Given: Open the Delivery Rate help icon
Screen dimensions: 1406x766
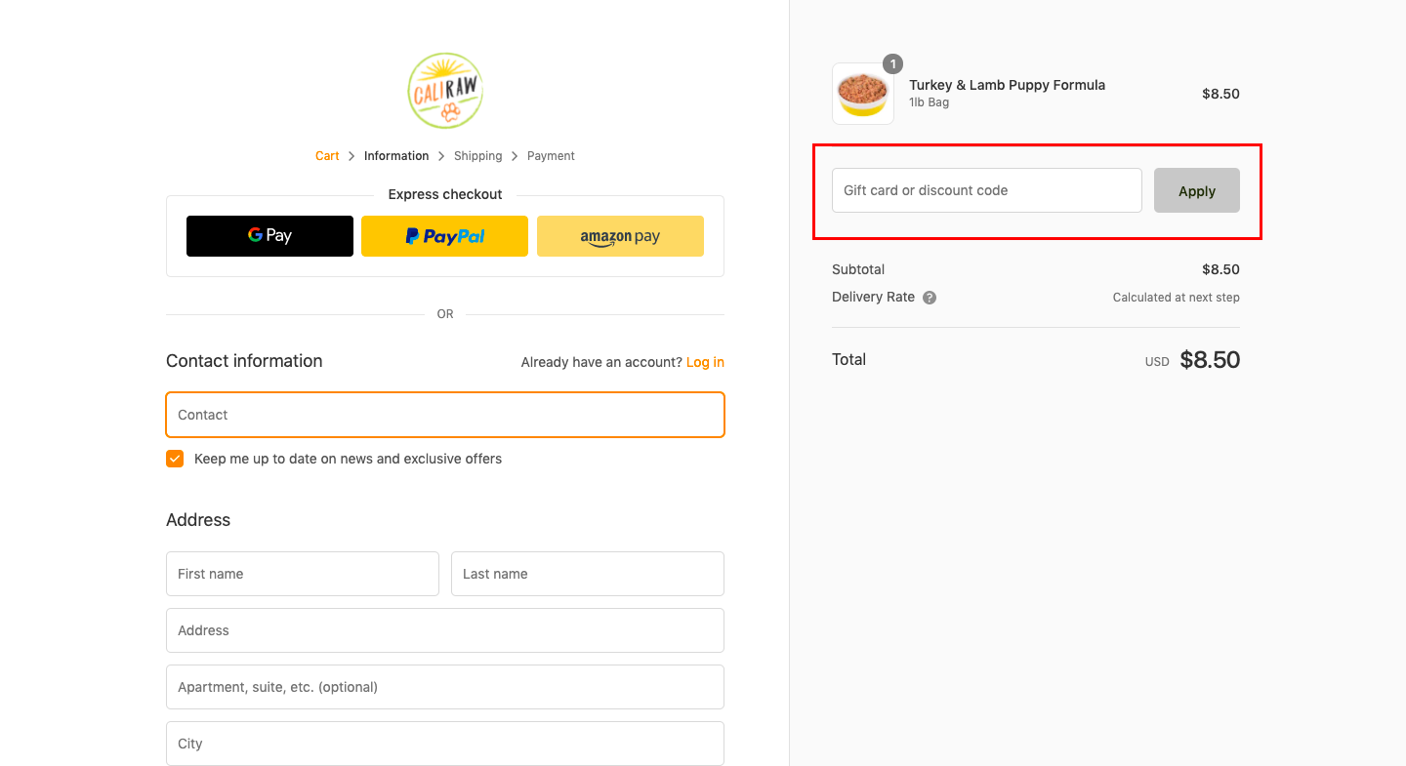Looking at the screenshot, I should [x=930, y=298].
